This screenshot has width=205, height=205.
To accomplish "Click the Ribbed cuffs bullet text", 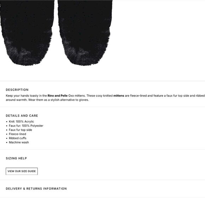I will click(x=18, y=138).
